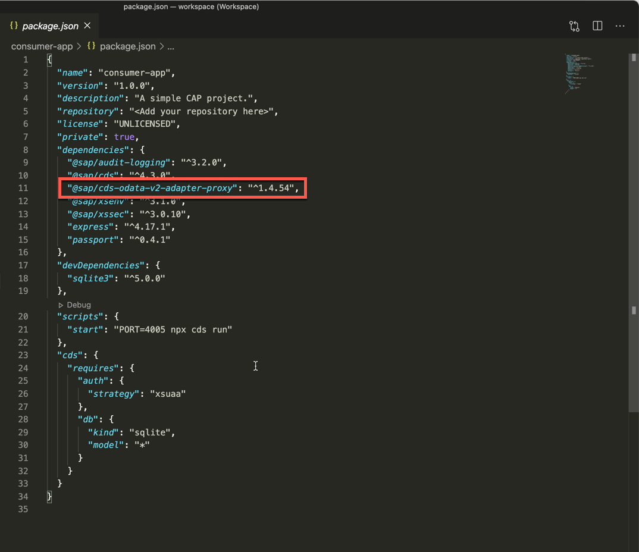Viewport: 639px width, 552px height.
Task: Click the "dependencies" key on line 8
Action: (x=92, y=149)
